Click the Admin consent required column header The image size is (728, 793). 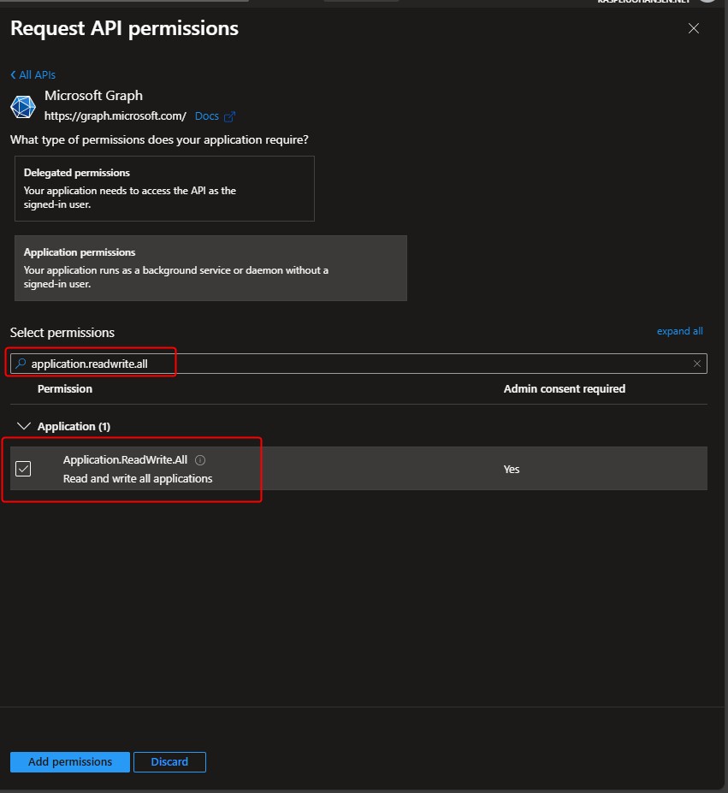[x=564, y=388]
